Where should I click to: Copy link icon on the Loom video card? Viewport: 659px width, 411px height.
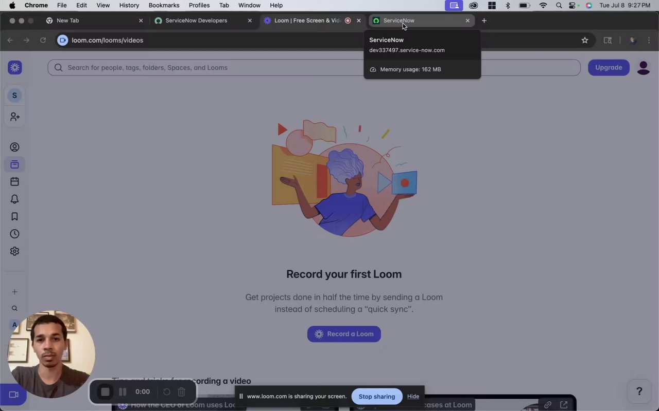click(548, 405)
